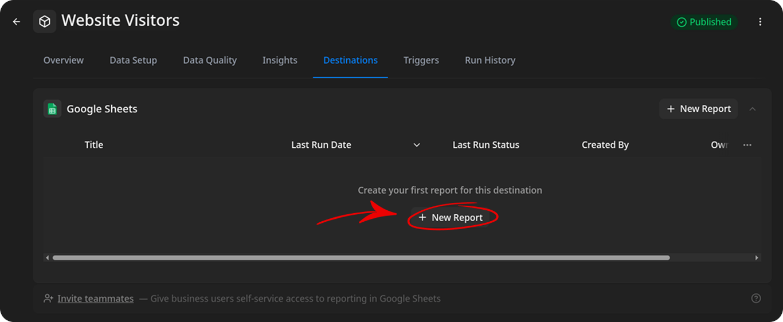Click the left scrollbar arrow

(x=47, y=258)
